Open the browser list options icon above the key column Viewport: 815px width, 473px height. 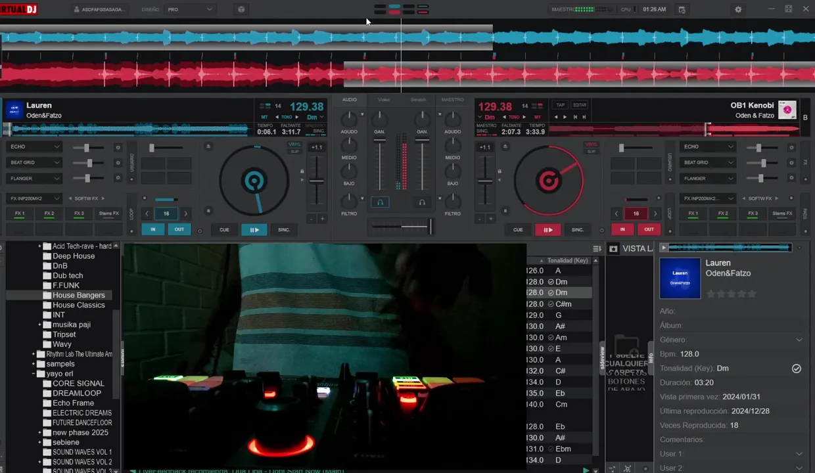597,248
